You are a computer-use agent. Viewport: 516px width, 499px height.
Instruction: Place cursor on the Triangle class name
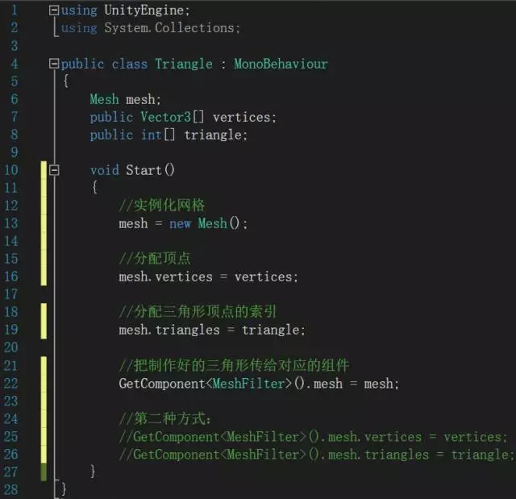(x=184, y=64)
